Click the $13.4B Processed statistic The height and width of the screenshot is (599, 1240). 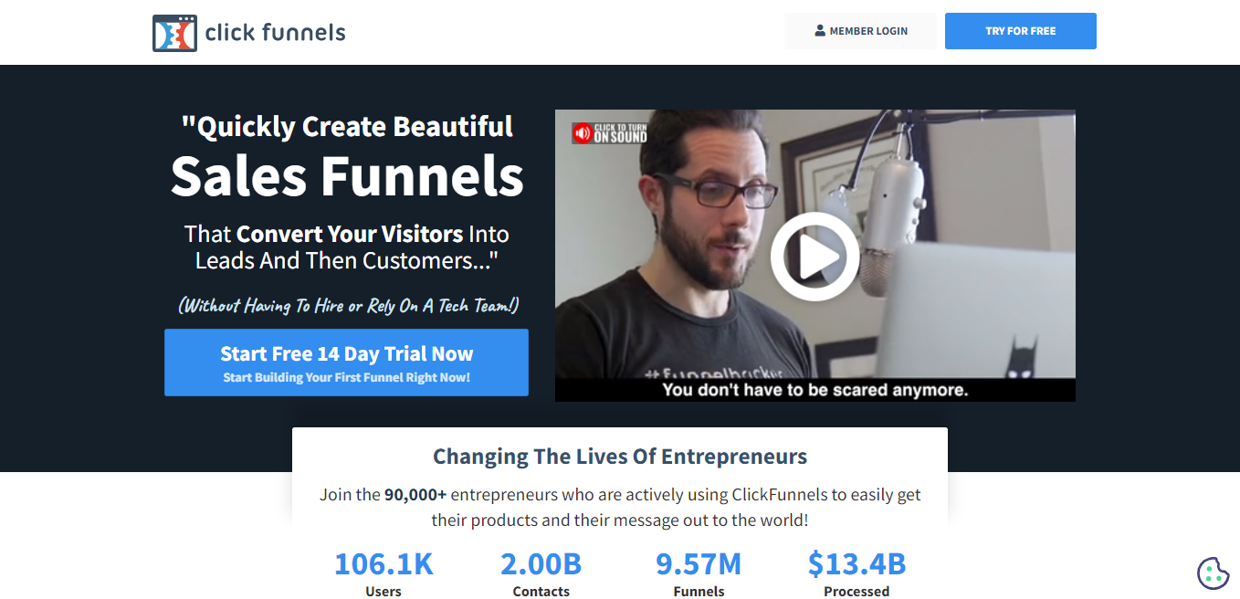pyautogui.click(x=856, y=574)
